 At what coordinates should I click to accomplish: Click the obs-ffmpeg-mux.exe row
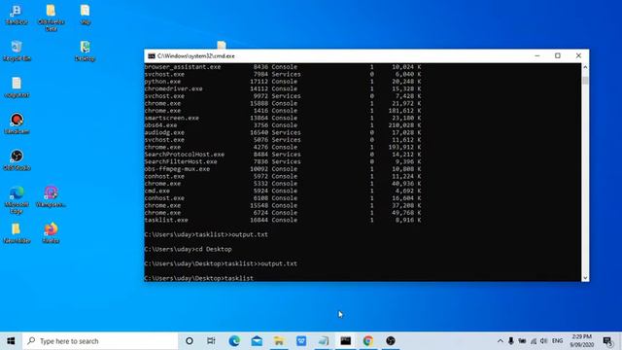[x=283, y=168]
